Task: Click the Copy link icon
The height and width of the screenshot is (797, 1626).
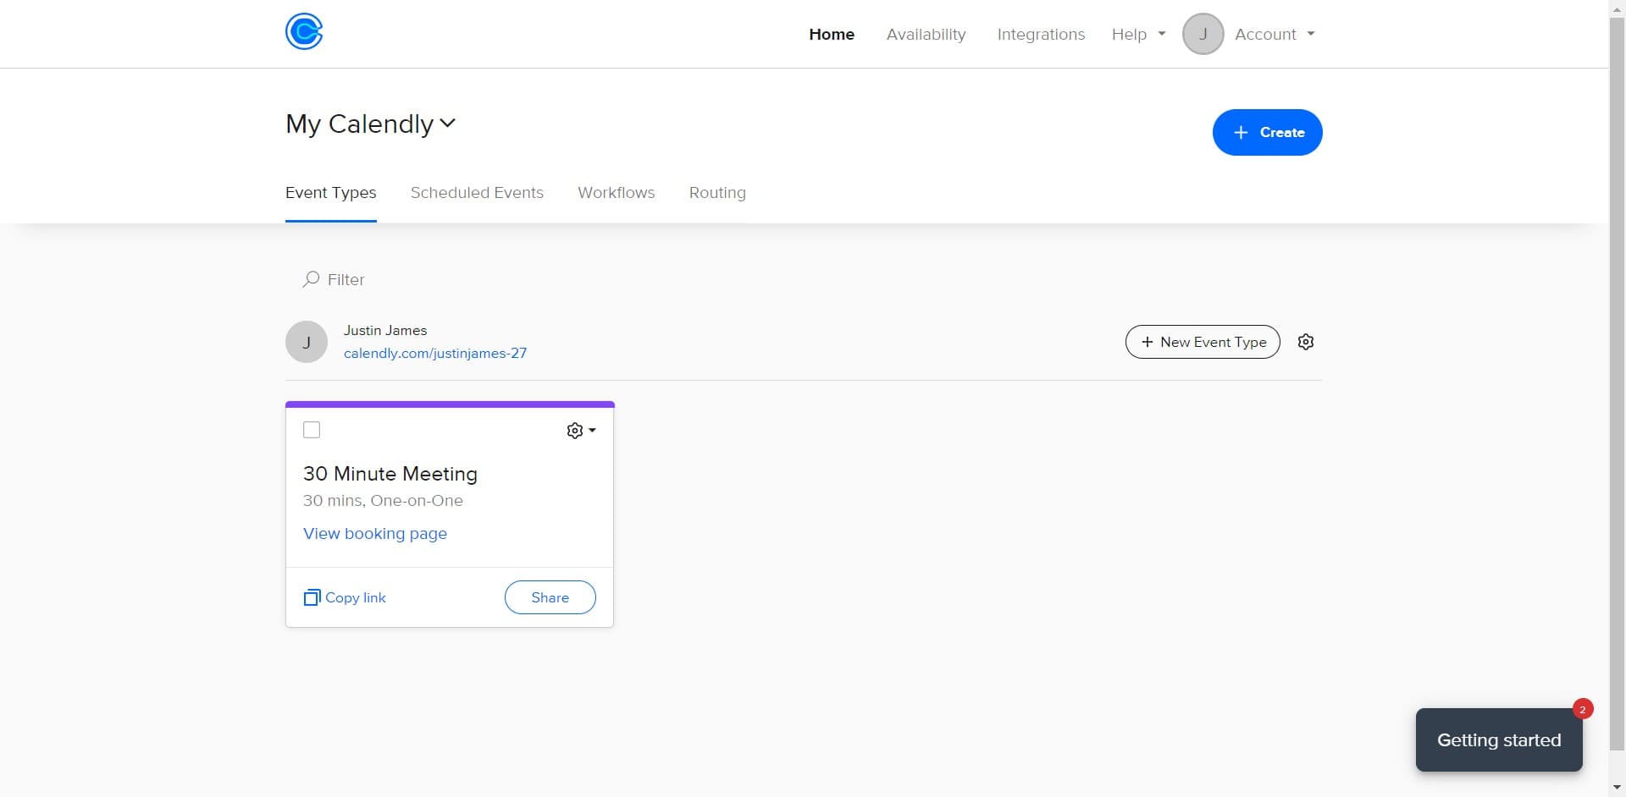Action: 312,597
